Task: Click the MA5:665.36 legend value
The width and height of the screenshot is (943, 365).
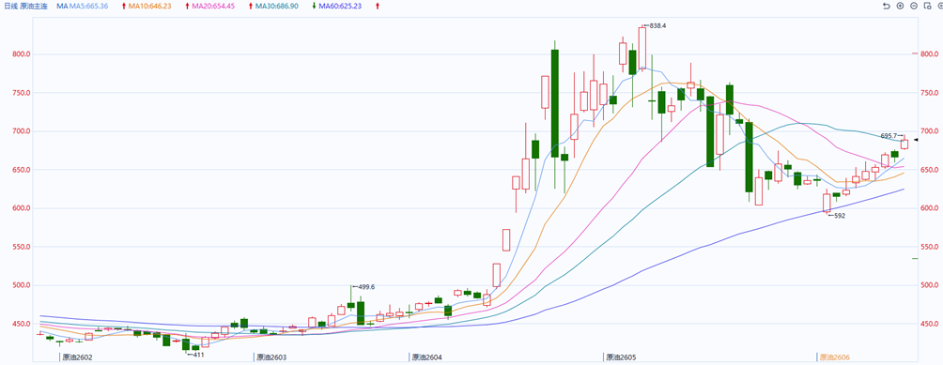Action: pyautogui.click(x=90, y=6)
